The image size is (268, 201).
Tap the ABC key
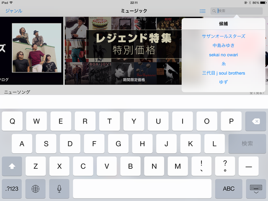coord(229,189)
